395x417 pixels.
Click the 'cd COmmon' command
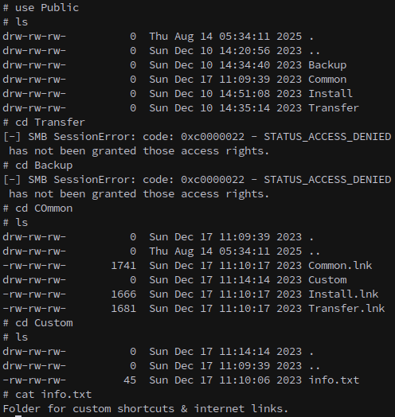pyautogui.click(x=44, y=208)
